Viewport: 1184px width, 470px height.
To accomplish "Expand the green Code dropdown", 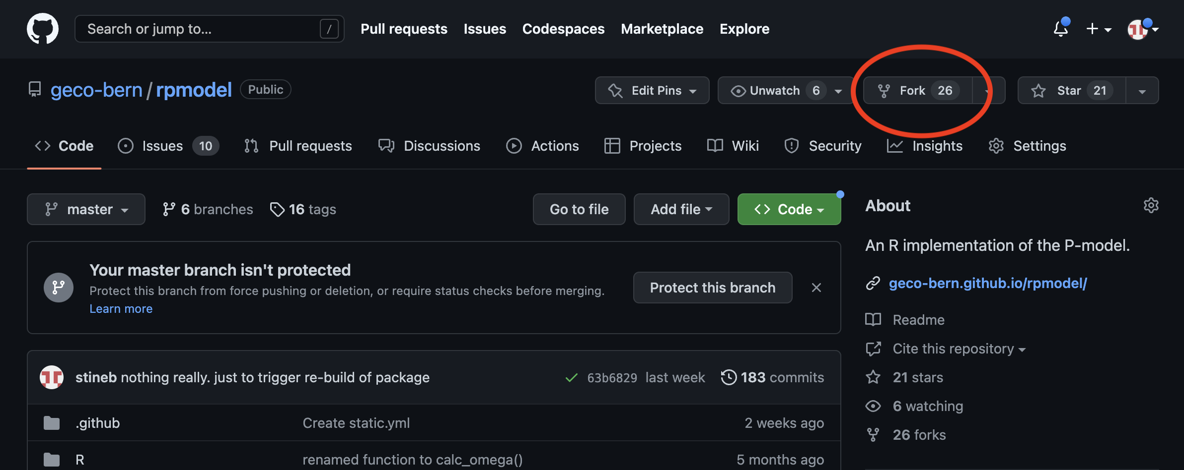I will (x=789, y=209).
